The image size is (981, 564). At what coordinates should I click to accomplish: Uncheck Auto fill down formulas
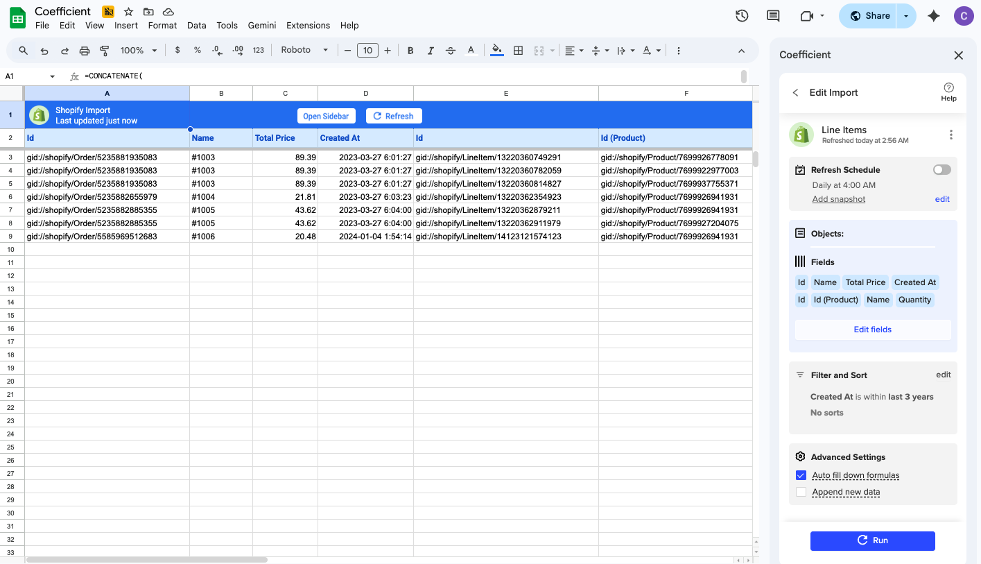[801, 475]
